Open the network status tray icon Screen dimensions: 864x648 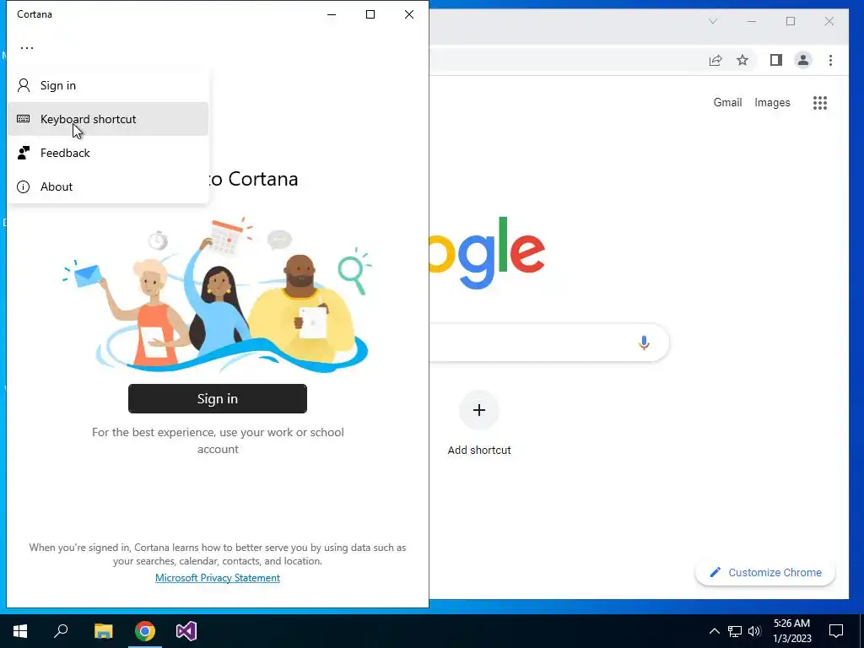click(x=735, y=631)
